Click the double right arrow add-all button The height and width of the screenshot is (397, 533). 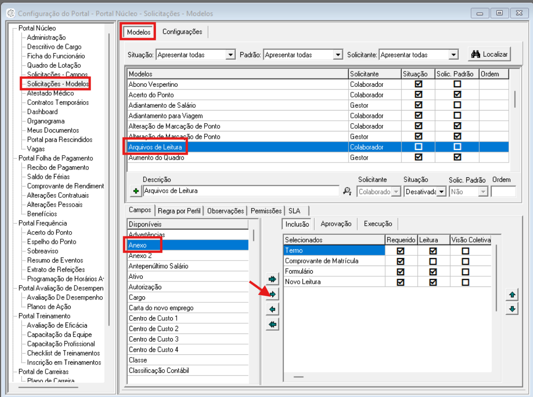[272, 279]
